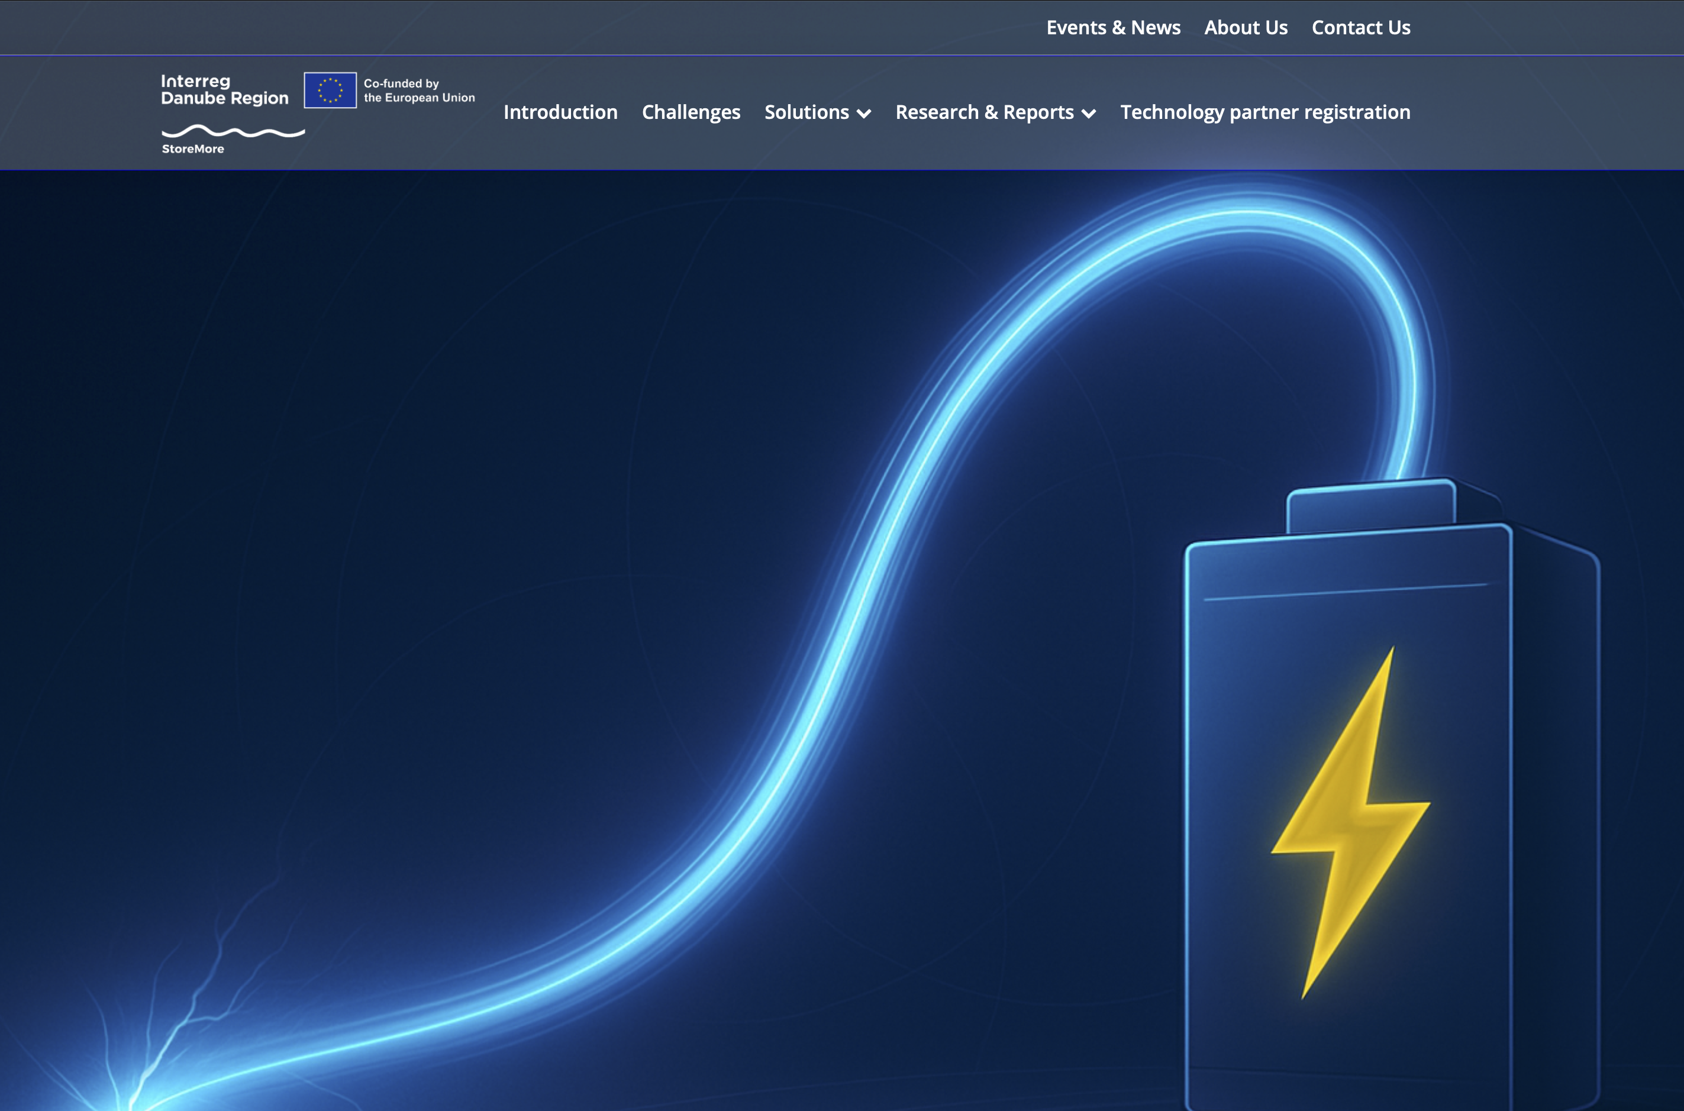Viewport: 1684px width, 1111px height.
Task: Expand the Research & Reports chevron
Action: pyautogui.click(x=1089, y=114)
